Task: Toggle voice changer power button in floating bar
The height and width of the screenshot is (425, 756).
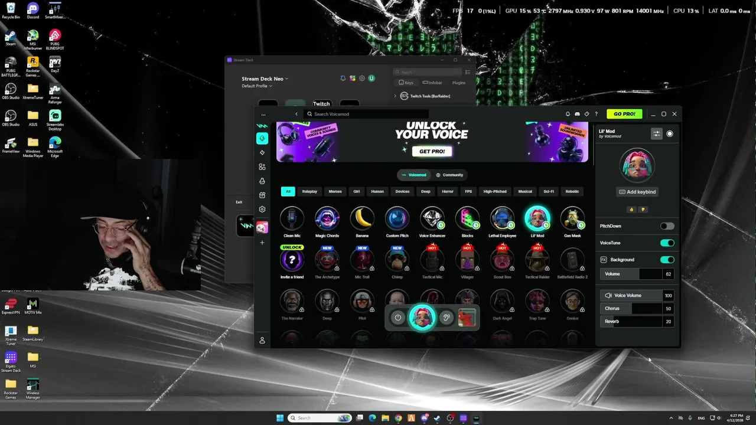Action: coord(398,318)
